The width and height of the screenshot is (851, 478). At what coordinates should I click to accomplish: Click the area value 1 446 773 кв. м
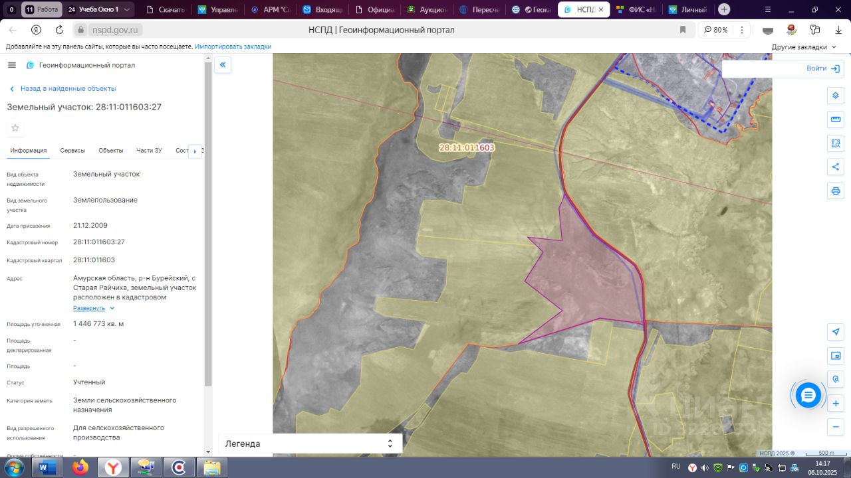[98, 324]
